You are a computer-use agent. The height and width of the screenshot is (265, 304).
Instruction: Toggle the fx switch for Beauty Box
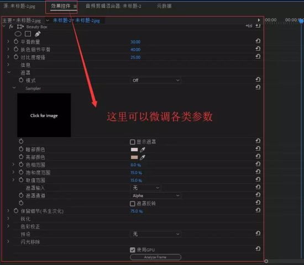pos(11,26)
